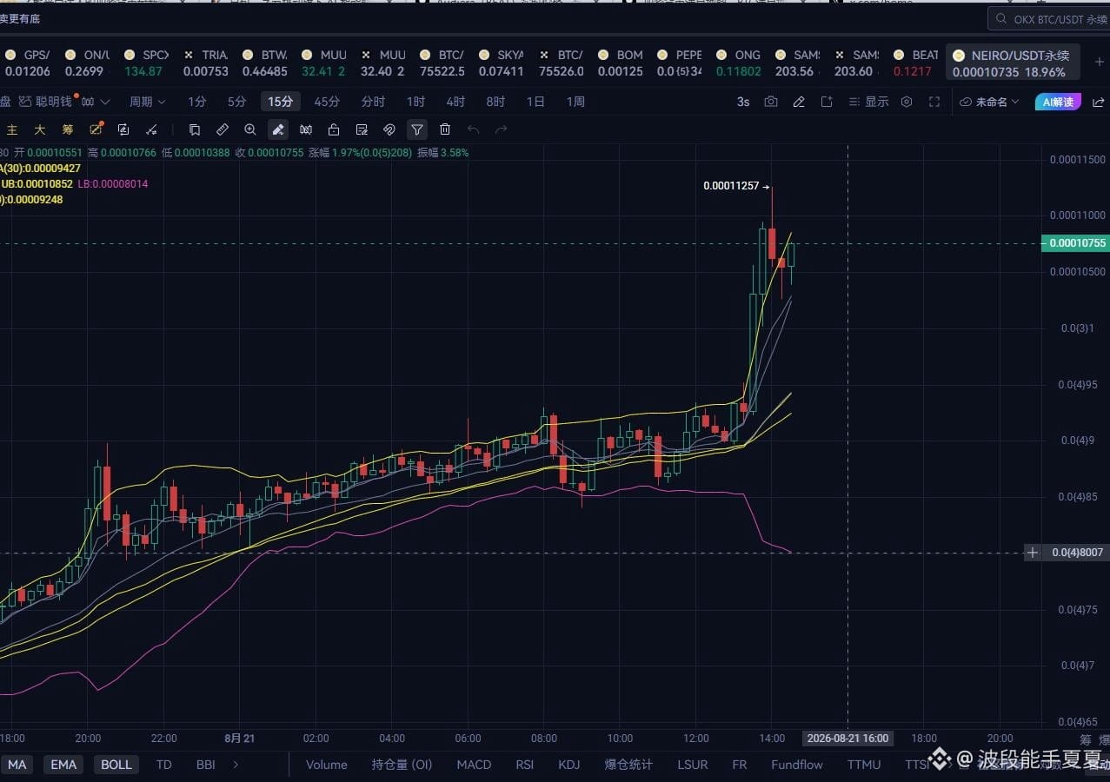Select the SPCX ticker tab at 134.87
Image resolution: width=1110 pixels, height=782 pixels.
(x=144, y=63)
